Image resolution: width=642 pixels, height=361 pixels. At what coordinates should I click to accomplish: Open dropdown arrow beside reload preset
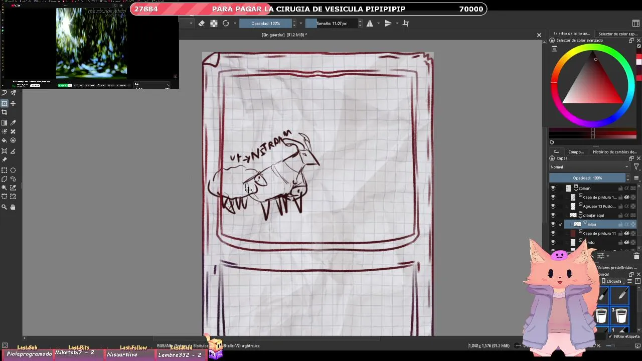235,23
